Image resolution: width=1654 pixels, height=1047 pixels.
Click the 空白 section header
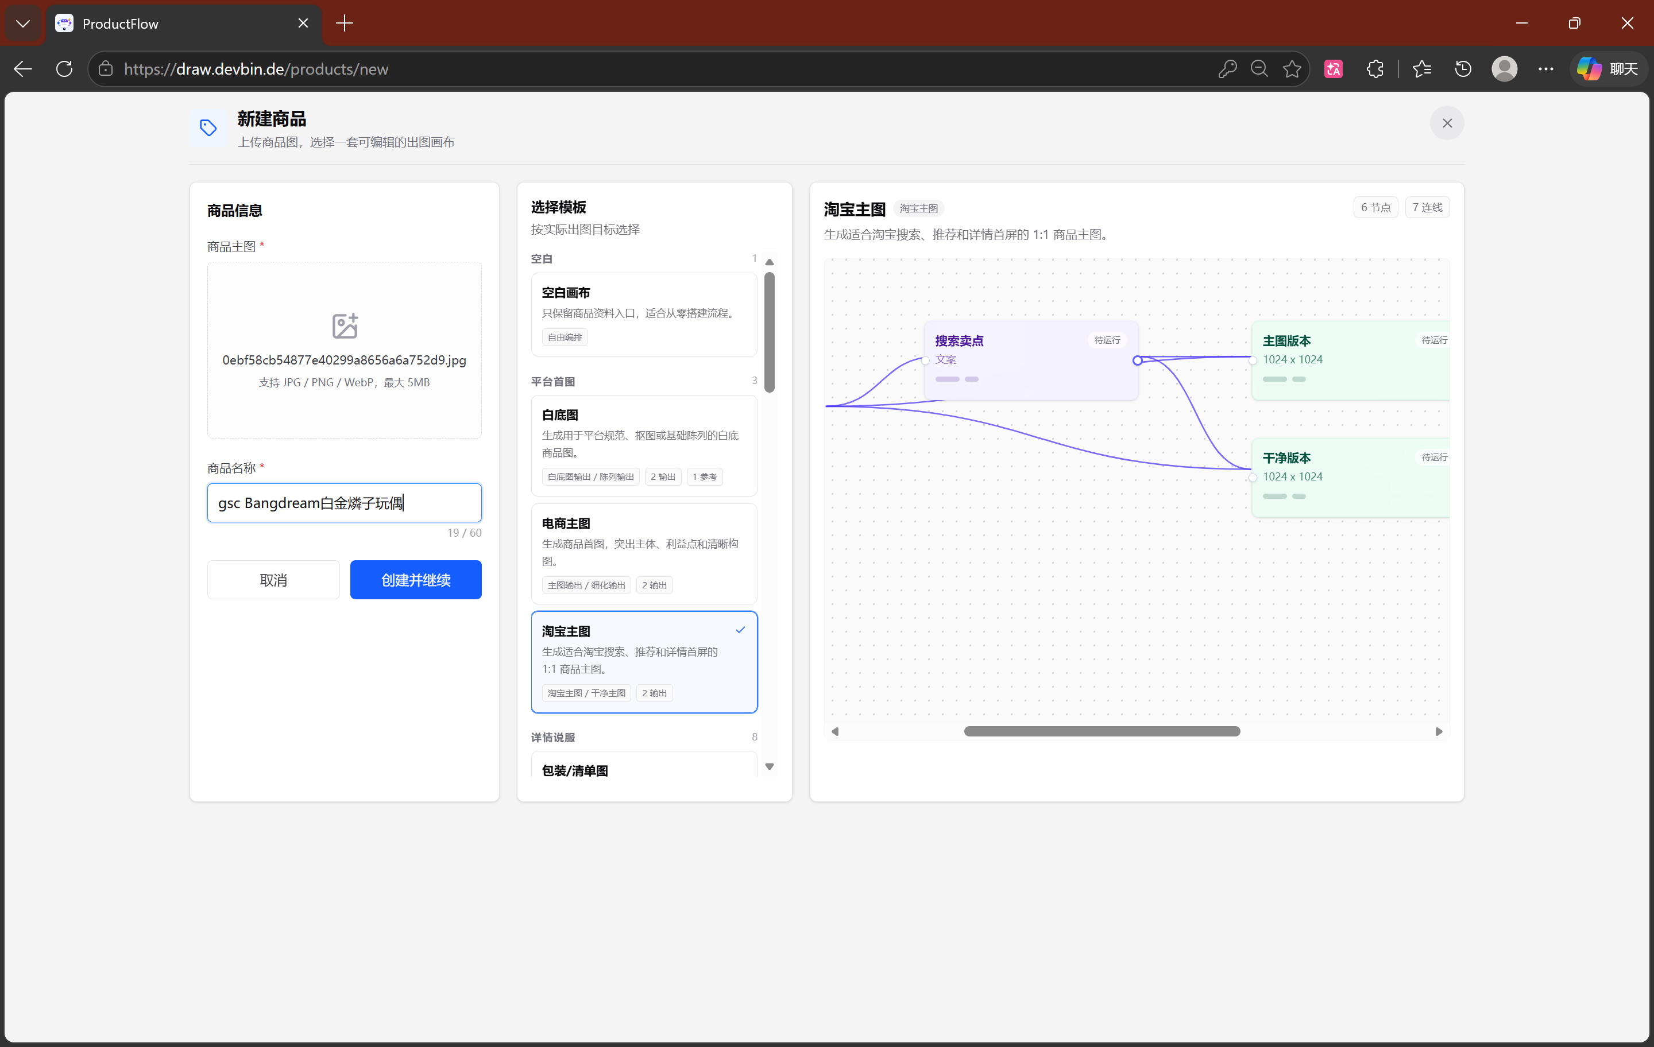point(541,259)
